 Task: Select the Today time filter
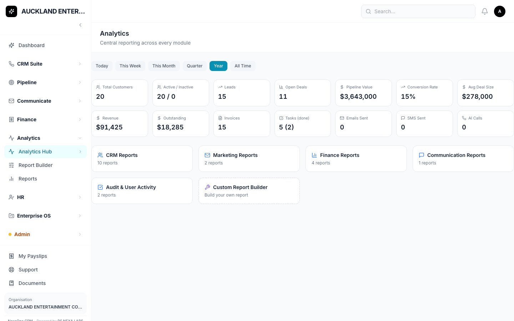click(102, 66)
